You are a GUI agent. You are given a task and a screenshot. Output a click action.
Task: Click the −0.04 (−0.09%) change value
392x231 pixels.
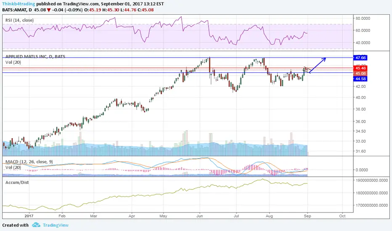point(67,10)
